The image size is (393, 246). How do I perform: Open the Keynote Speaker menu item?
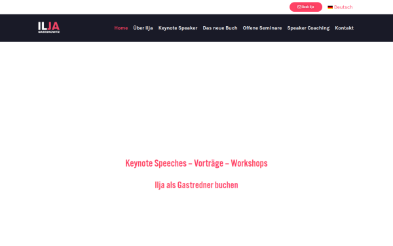(x=178, y=28)
